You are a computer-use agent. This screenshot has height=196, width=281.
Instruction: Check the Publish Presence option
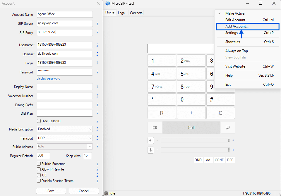pos(39,164)
